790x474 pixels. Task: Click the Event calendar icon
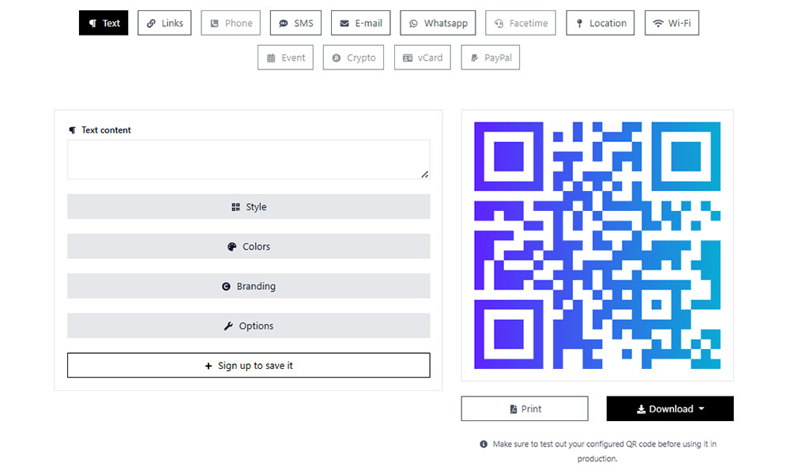(x=271, y=58)
